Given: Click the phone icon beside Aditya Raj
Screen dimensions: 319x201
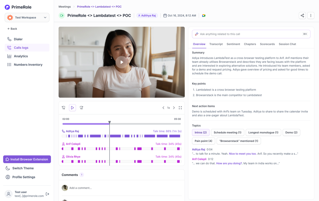Looking at the screenshot, I should [x=63, y=131].
